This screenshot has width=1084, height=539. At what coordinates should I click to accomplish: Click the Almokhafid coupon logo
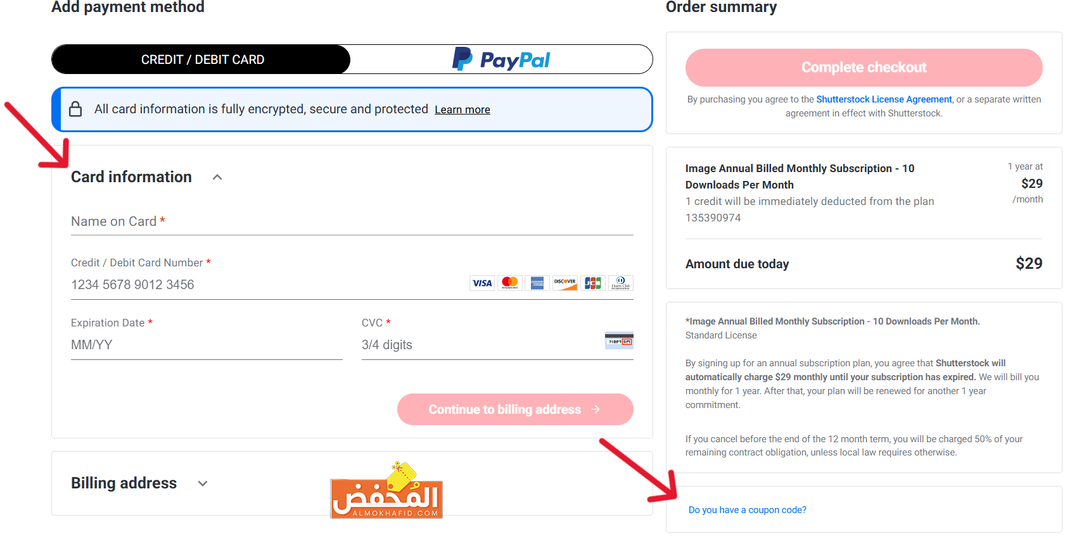pos(386,490)
